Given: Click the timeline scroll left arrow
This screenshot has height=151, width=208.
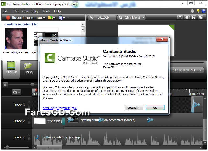Looking at the screenshot, I should [x=35, y=147].
